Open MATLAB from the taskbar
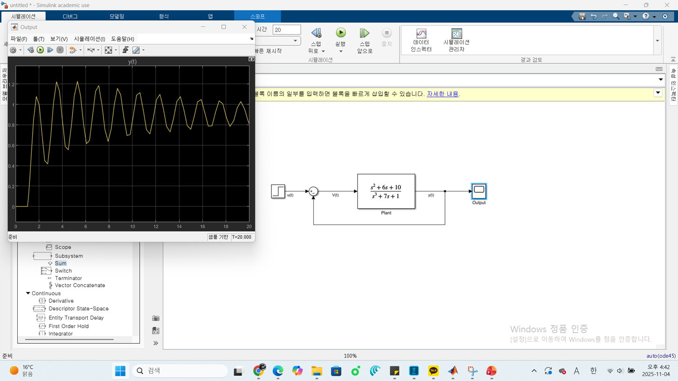678x381 pixels. click(453, 371)
